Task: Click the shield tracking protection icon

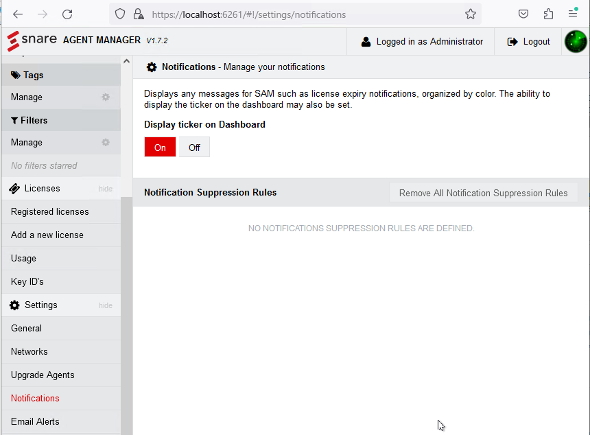Action: tap(120, 14)
